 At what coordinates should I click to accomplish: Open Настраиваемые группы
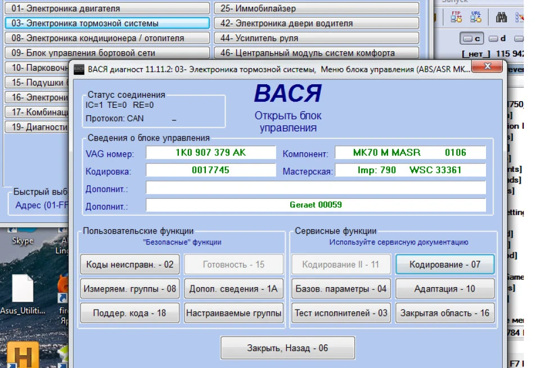coord(234,313)
